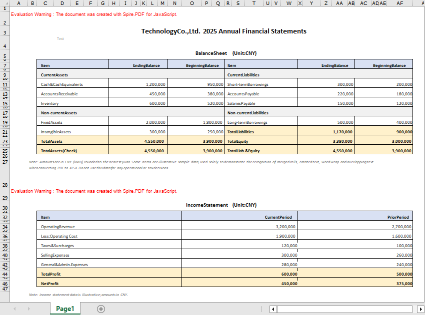Select NetProfit current period 450,000
Screen dimensions: 425x315
click(x=239, y=282)
